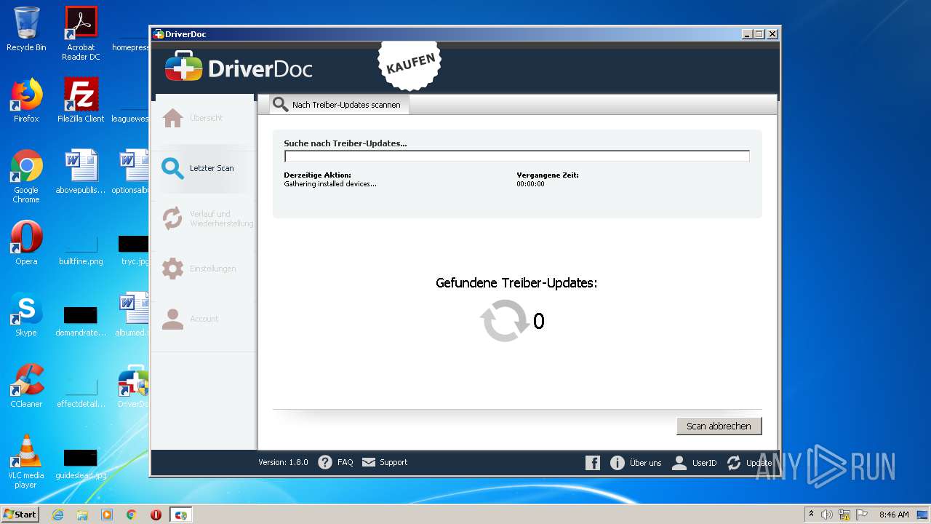Click the Update refresh icon
The image size is (931, 524).
pyautogui.click(x=734, y=463)
